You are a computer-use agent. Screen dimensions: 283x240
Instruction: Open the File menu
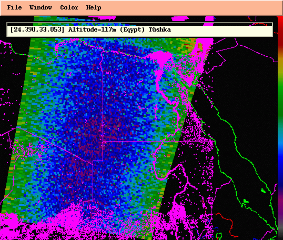pos(14,7)
